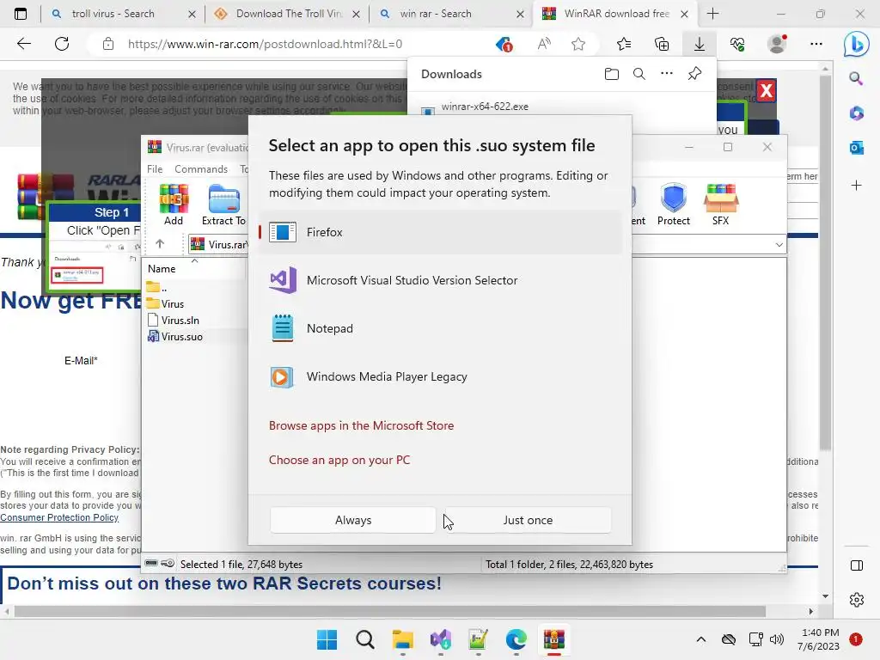Add a sidebar app with plus icon
Screen dimensions: 880x660
857,186
